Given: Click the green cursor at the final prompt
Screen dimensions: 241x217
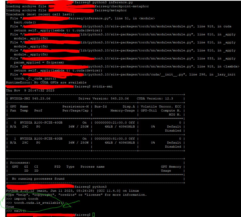Looking at the screenshot, I should (94, 215).
